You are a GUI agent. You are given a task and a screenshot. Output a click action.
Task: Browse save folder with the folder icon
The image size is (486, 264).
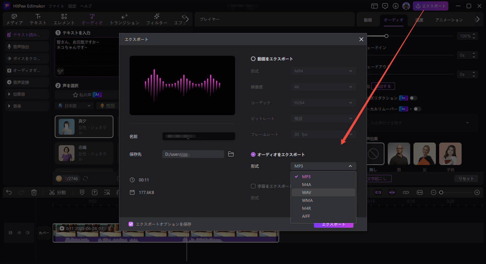coord(231,154)
